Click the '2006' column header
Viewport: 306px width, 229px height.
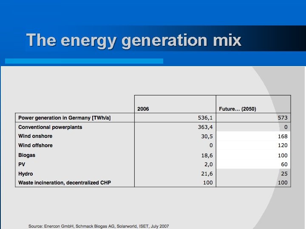point(143,109)
